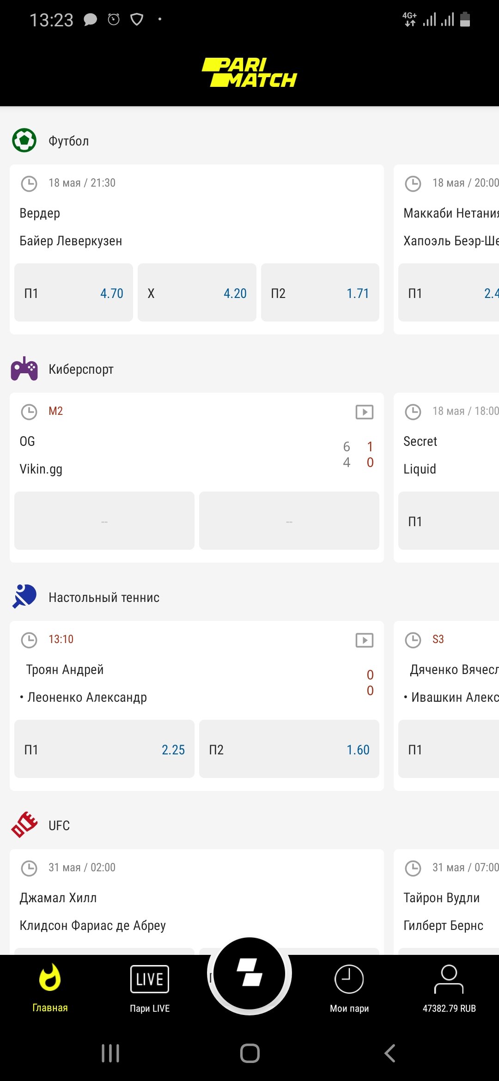This screenshot has height=1081, width=499.
Task: Open the Table tennis paddle icon
Action: pyautogui.click(x=24, y=597)
